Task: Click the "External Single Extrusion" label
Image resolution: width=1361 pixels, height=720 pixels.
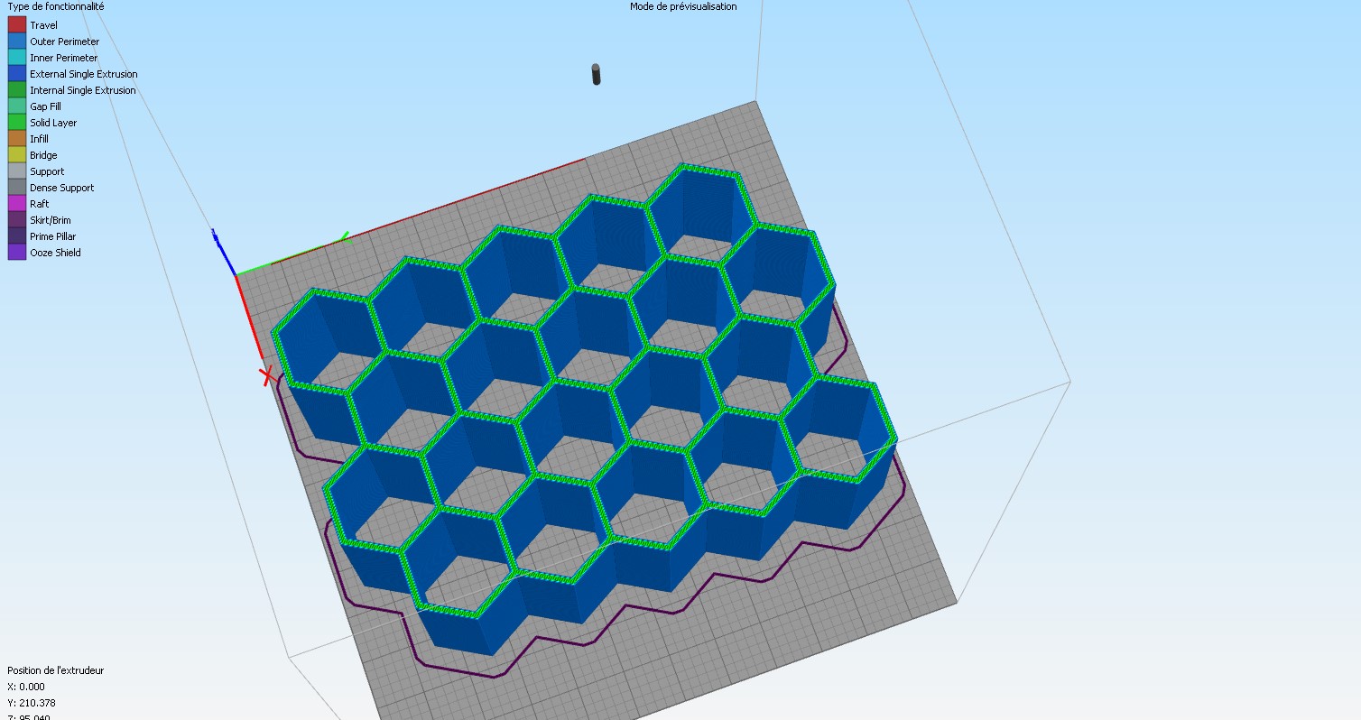Action: click(x=84, y=74)
